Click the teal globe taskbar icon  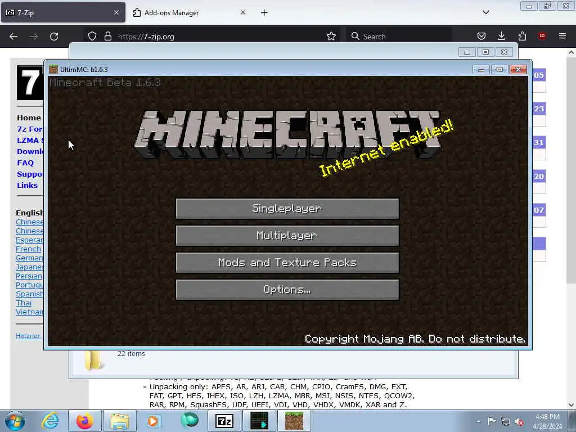(x=190, y=421)
